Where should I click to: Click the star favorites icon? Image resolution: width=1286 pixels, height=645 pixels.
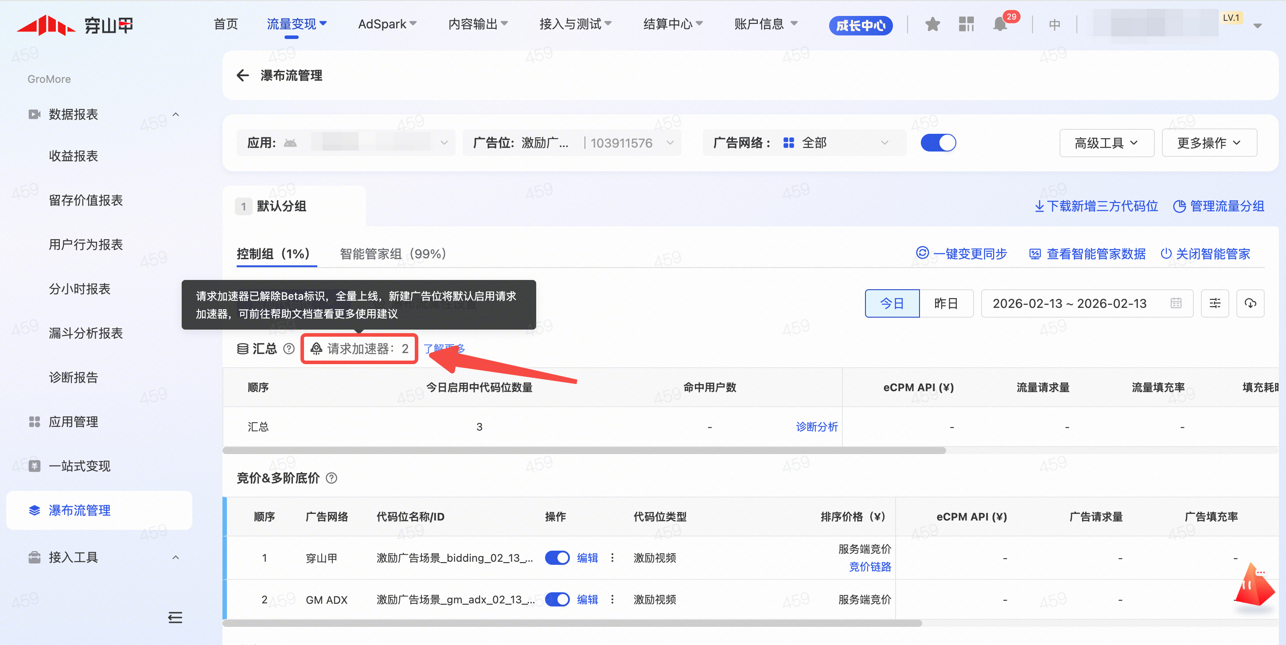(x=932, y=24)
